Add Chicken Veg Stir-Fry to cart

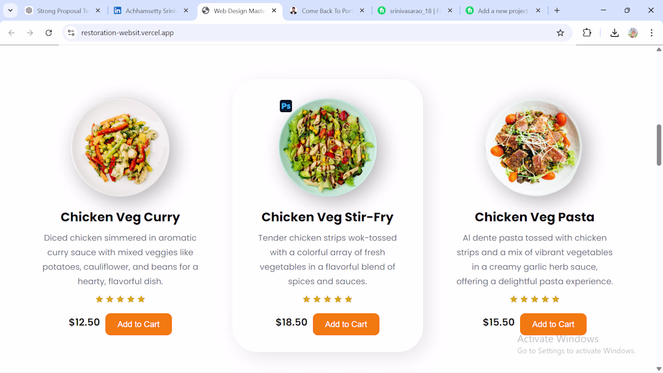346,324
